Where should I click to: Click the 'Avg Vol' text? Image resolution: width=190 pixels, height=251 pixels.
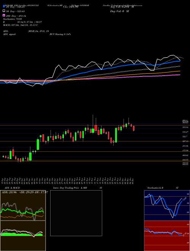122,7
